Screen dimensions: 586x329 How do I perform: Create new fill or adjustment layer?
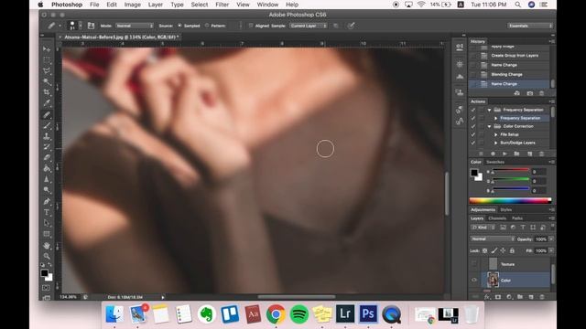509,297
